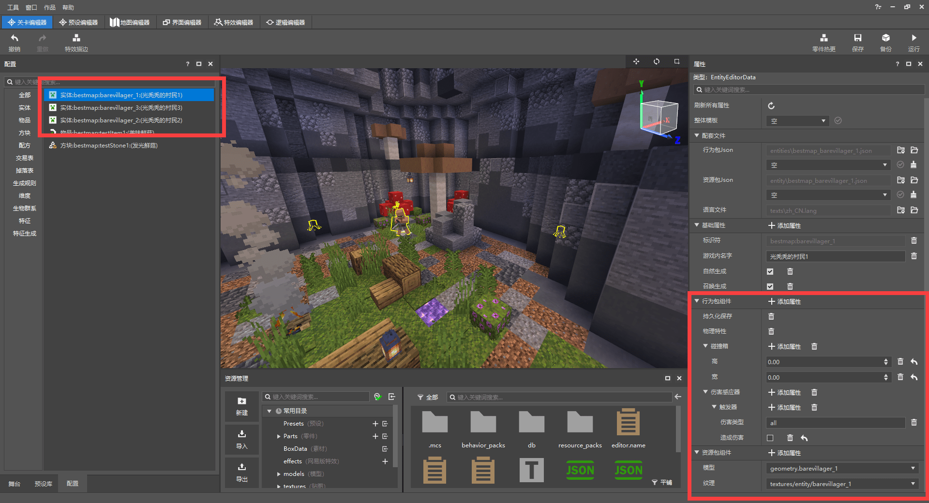Open the 纹理 textures dropdown

tap(842, 484)
